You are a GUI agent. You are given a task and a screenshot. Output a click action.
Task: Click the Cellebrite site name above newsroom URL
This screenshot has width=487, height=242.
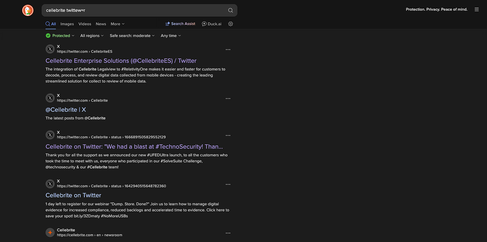tap(66, 230)
